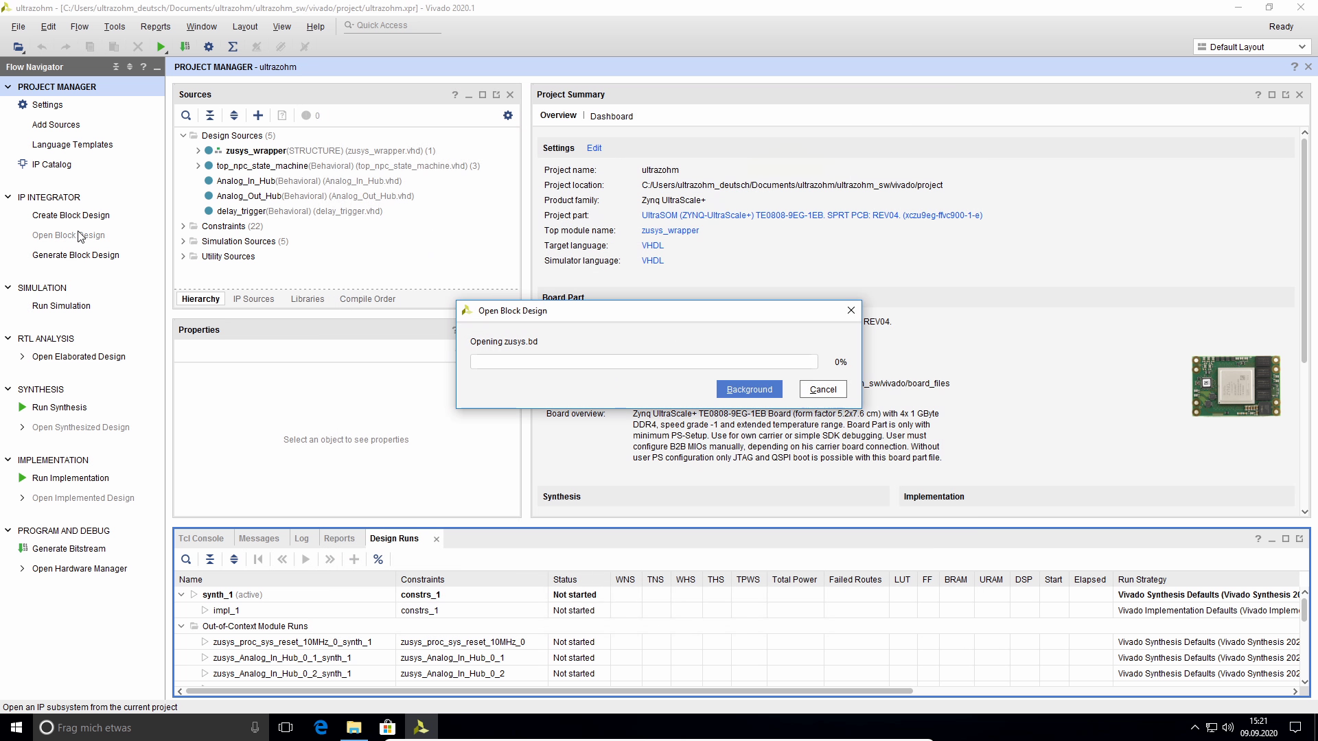Image resolution: width=1318 pixels, height=741 pixels.
Task: Switch to the Tcl Console tab
Action: (201, 539)
